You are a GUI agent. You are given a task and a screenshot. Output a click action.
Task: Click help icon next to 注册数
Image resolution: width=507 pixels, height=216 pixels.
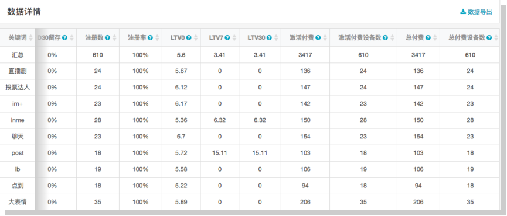point(107,38)
